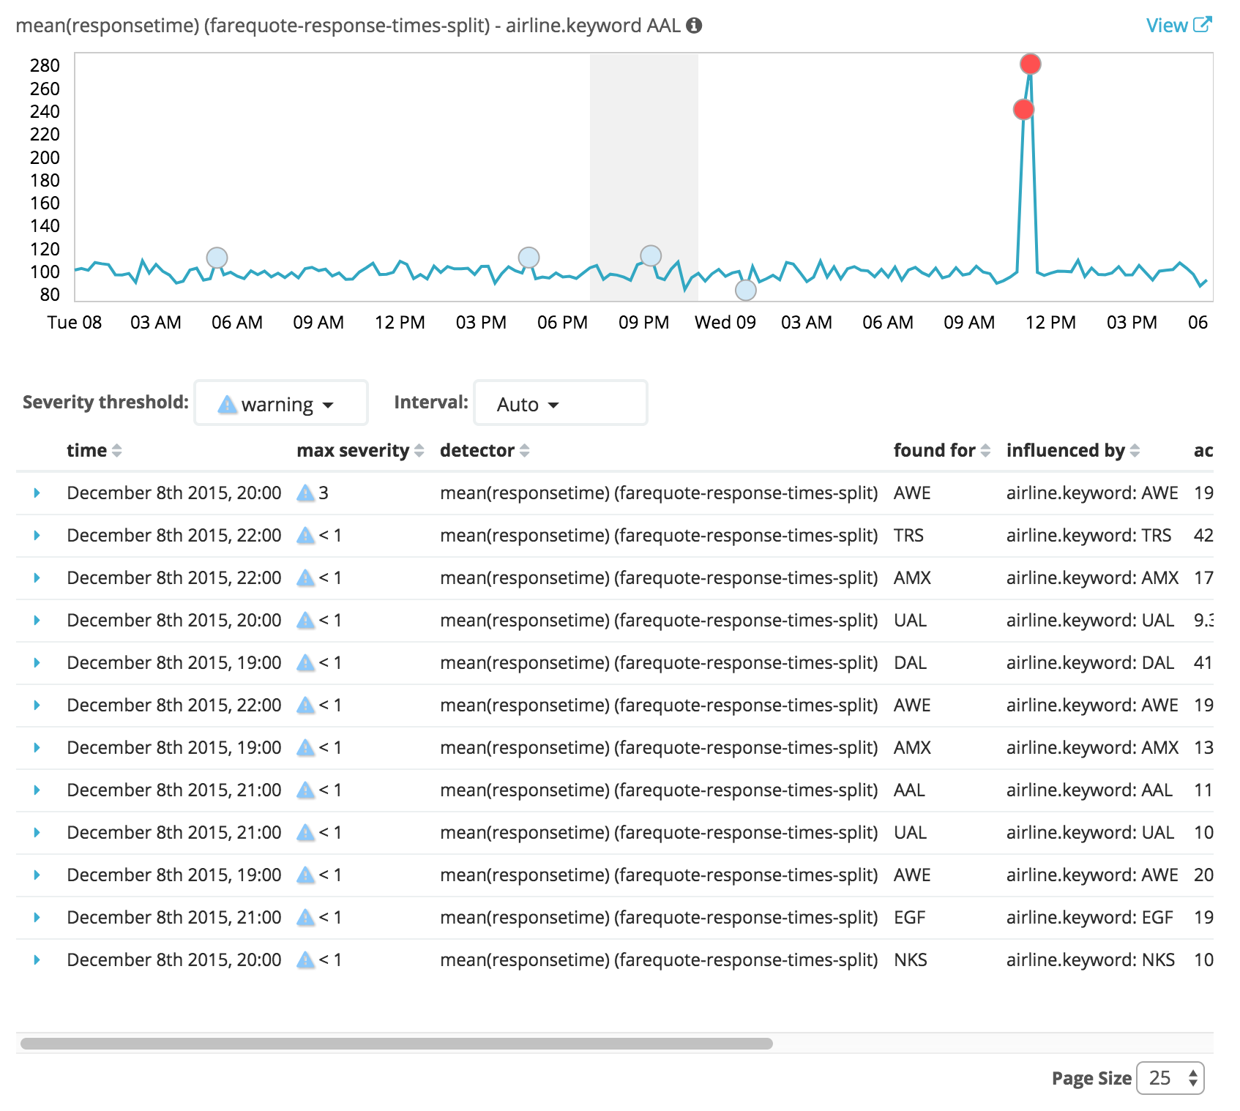Open the Interval Auto dropdown

click(x=561, y=403)
